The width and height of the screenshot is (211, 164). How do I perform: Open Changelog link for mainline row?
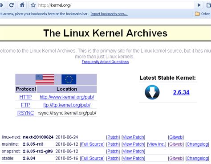pos(197,144)
